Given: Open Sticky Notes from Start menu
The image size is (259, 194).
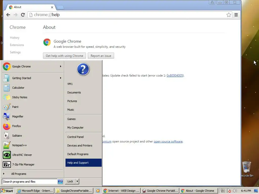Looking at the screenshot, I should [32, 97].
